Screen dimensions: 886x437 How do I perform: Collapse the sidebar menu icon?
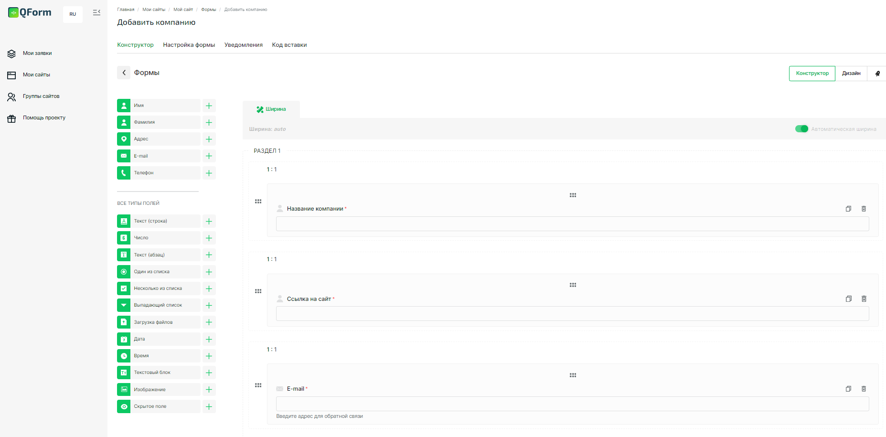point(96,12)
